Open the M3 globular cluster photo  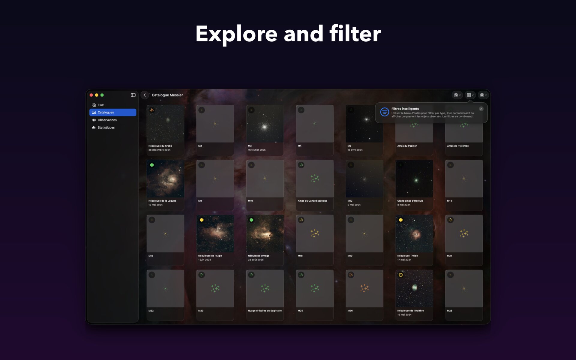[x=265, y=124]
